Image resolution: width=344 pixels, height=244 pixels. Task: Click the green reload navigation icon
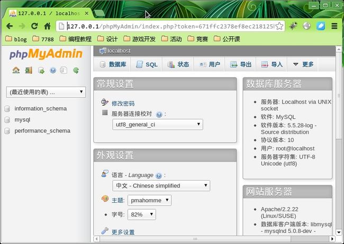(76, 70)
